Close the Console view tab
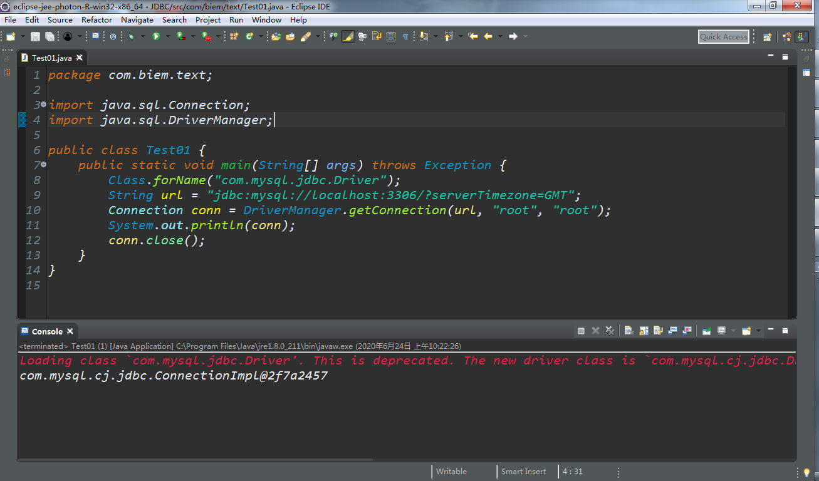The height and width of the screenshot is (481, 819). click(x=70, y=331)
